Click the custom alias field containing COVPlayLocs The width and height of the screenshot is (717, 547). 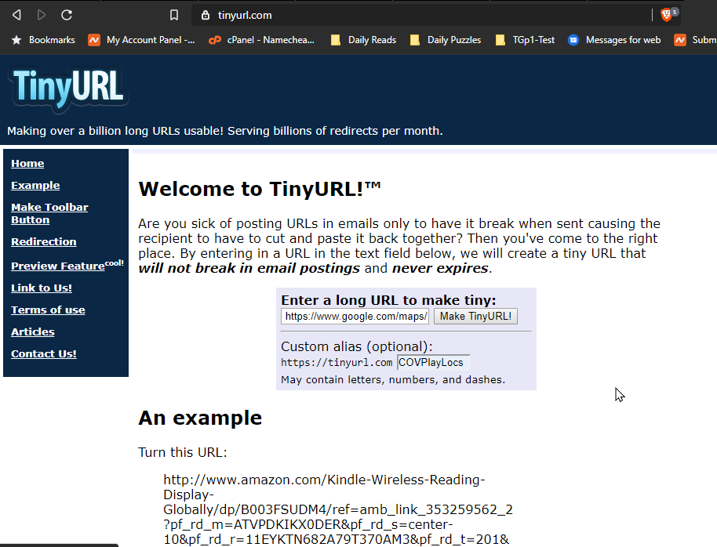point(434,362)
